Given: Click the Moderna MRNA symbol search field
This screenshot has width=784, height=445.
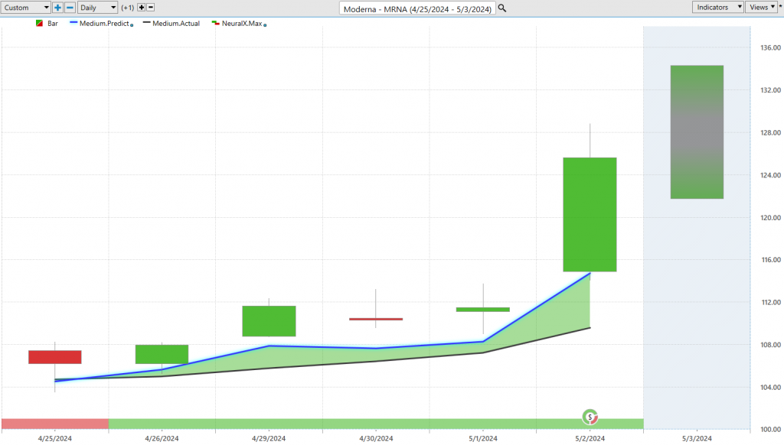Looking at the screenshot, I should [417, 8].
